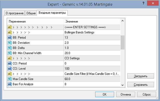Select BB: Delta value 1.0
Screen dimensions: 160x101
(67, 48)
